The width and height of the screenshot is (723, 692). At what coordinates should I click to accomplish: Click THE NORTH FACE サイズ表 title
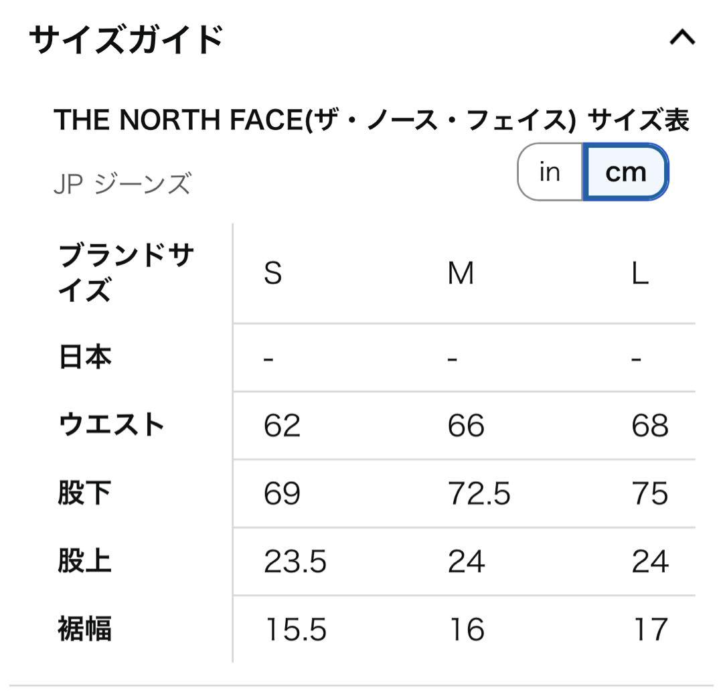pos(371,120)
